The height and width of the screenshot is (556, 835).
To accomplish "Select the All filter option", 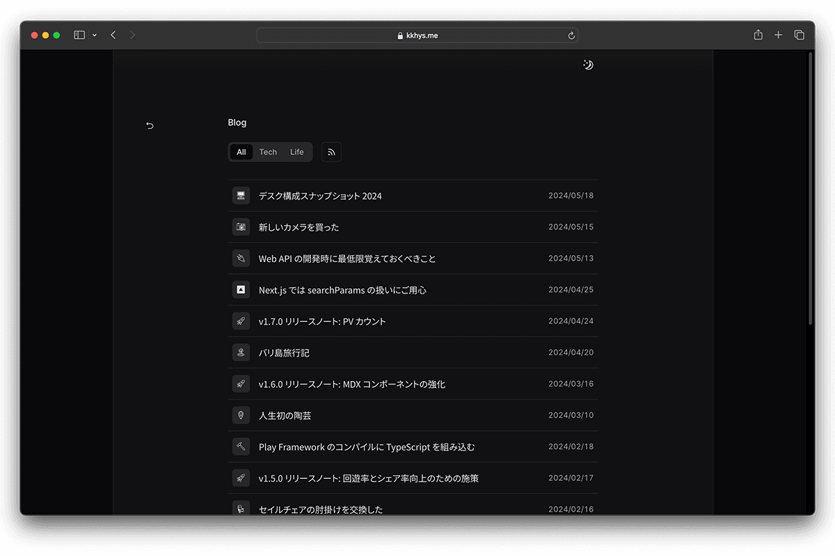I will (x=241, y=152).
